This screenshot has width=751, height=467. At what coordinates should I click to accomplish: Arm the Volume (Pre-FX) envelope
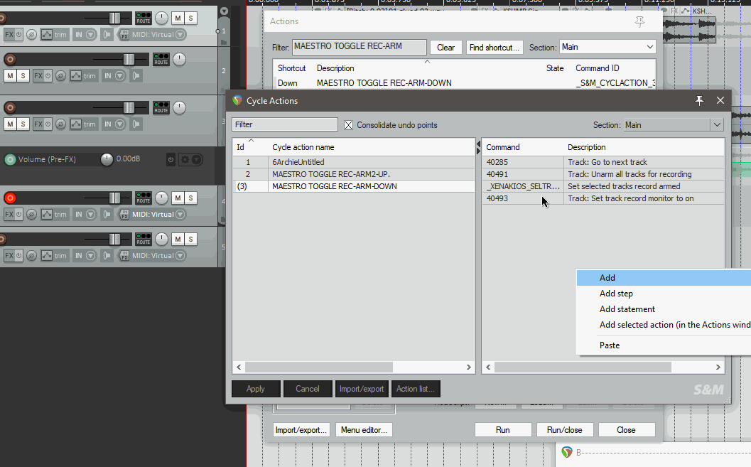(x=10, y=159)
